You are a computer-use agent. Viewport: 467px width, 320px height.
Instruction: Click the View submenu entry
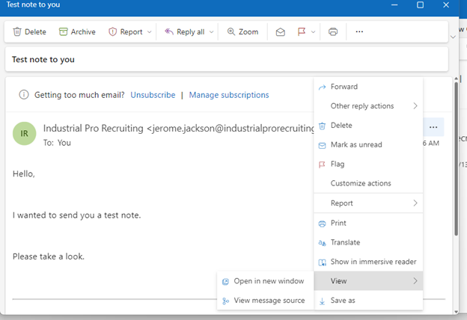click(x=368, y=280)
